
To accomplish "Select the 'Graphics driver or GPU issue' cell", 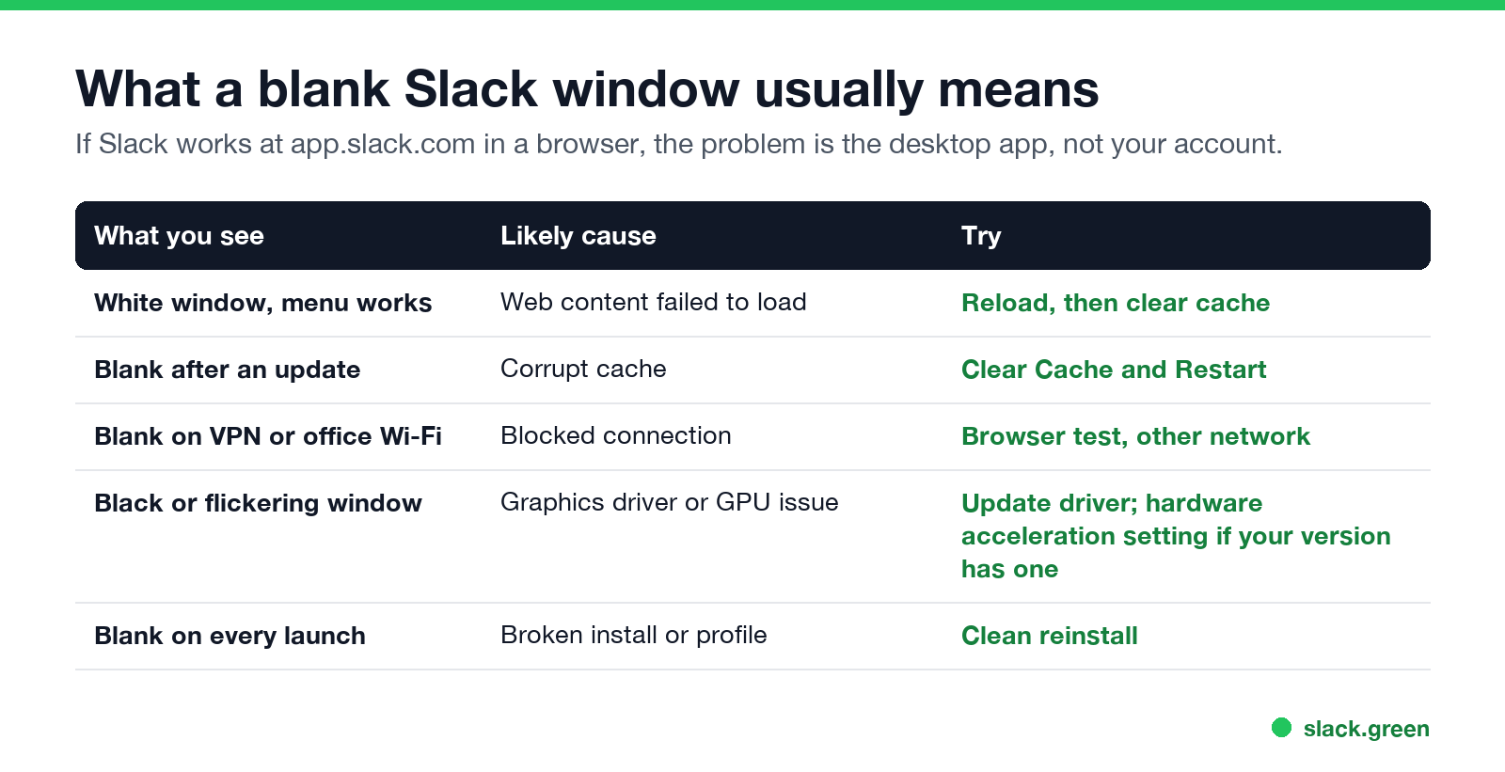I will coord(669,502).
